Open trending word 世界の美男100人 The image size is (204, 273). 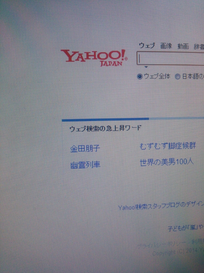click(167, 162)
